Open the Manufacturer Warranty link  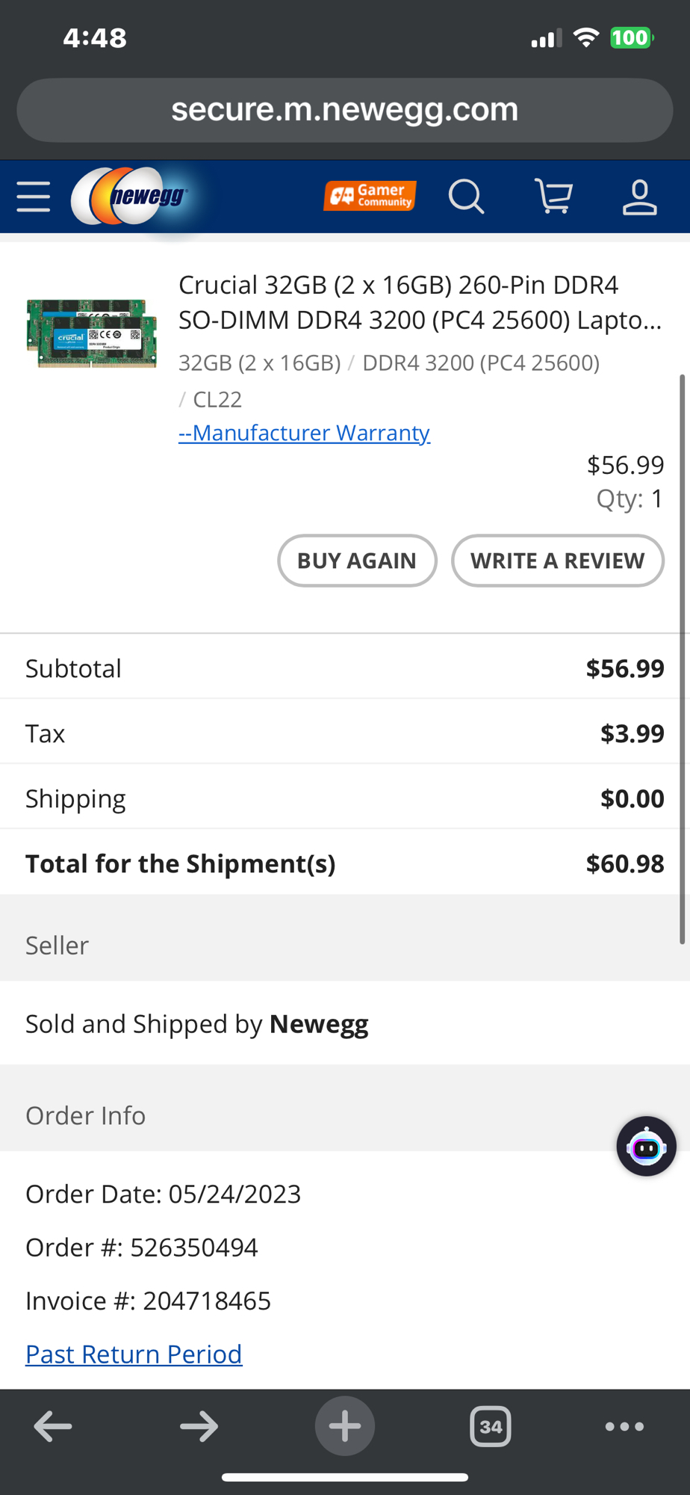(x=304, y=433)
